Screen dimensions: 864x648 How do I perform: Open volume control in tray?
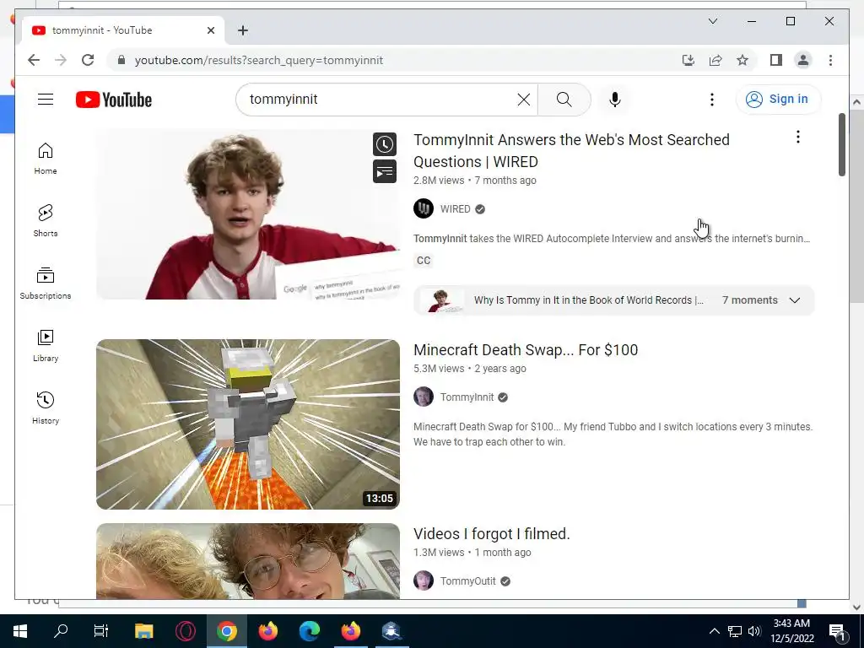pyautogui.click(x=754, y=631)
